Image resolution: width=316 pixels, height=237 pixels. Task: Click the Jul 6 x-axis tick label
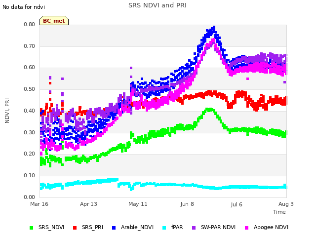click(237, 204)
